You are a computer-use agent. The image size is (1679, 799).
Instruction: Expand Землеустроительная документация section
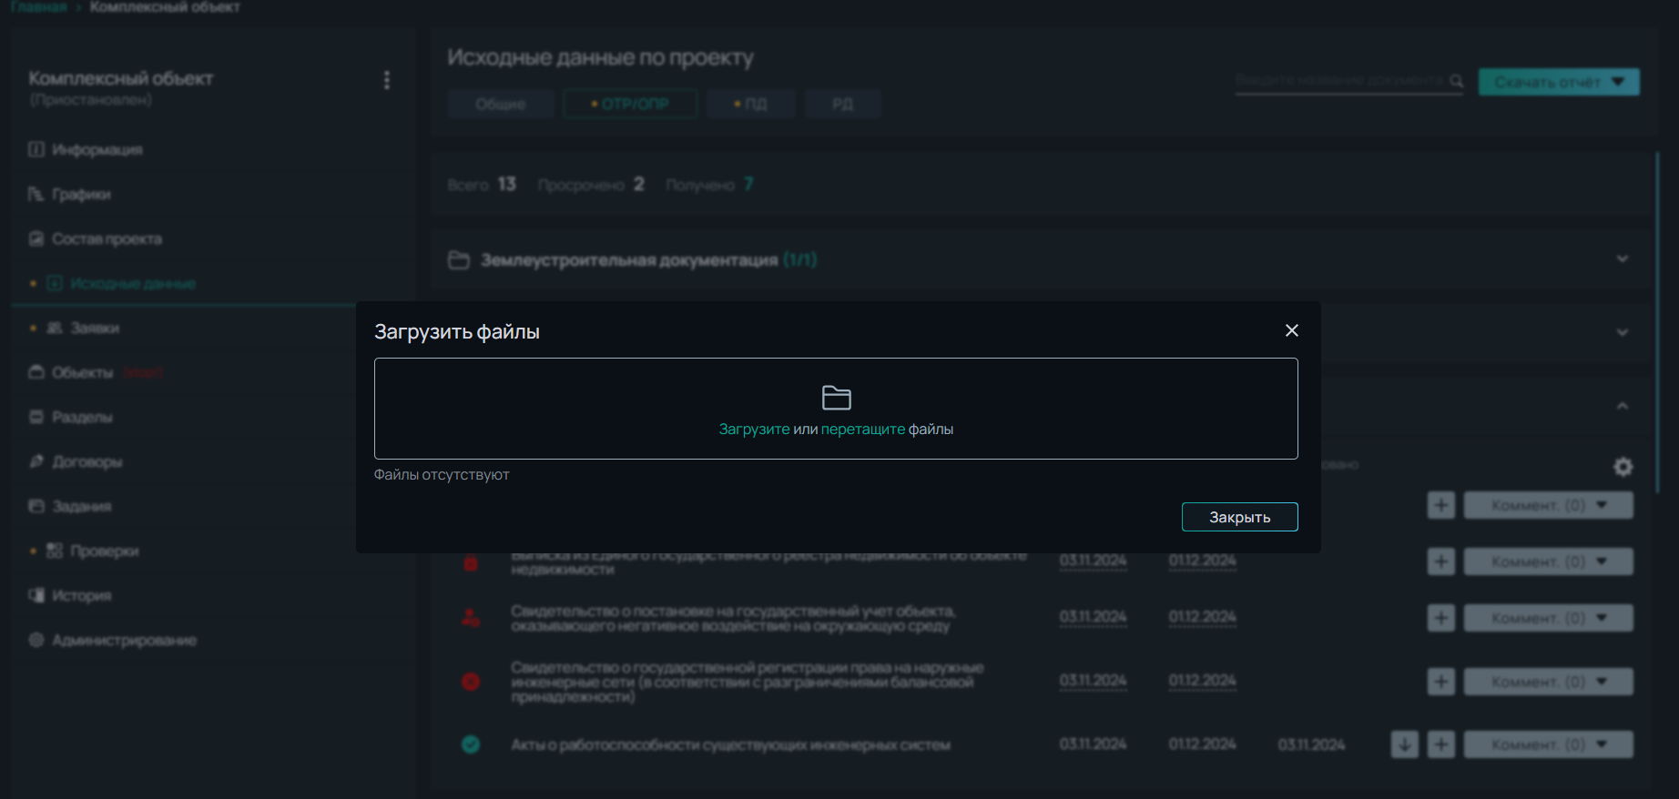click(1622, 259)
